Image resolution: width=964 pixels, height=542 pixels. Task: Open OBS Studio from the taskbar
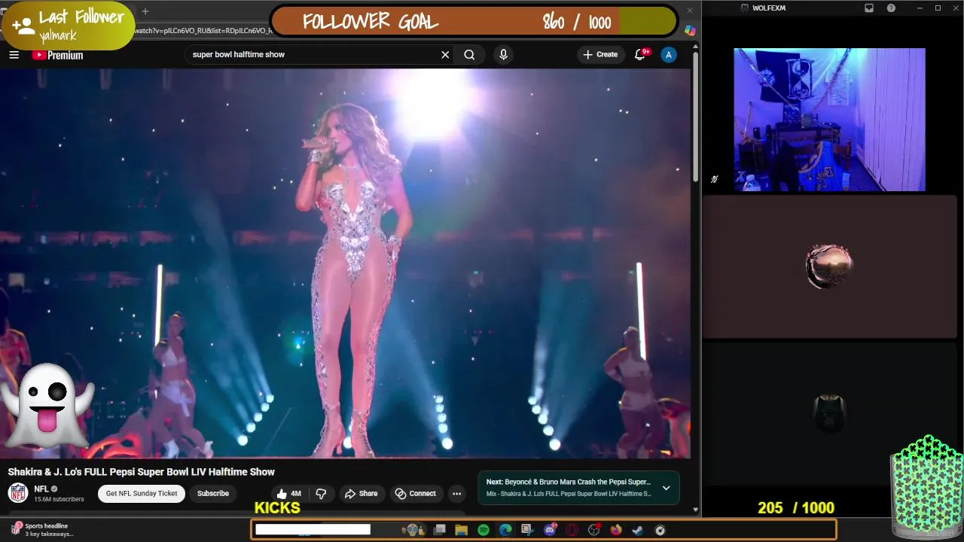(593, 530)
